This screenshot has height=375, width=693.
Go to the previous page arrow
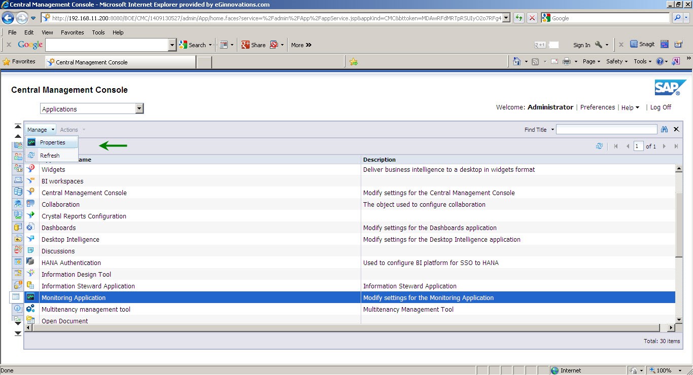pyautogui.click(x=628, y=146)
